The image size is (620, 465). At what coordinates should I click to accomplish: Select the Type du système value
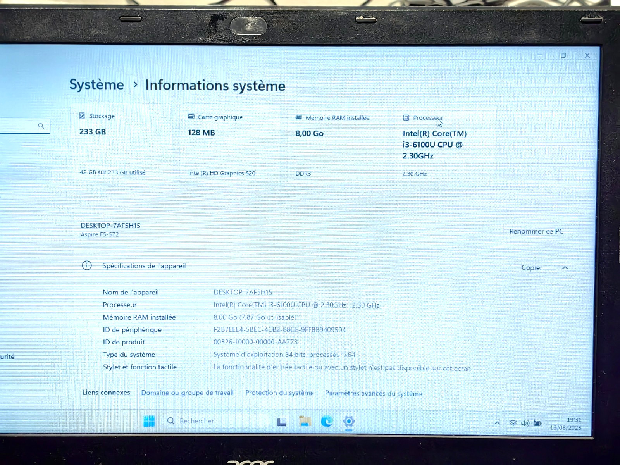pyautogui.click(x=284, y=355)
